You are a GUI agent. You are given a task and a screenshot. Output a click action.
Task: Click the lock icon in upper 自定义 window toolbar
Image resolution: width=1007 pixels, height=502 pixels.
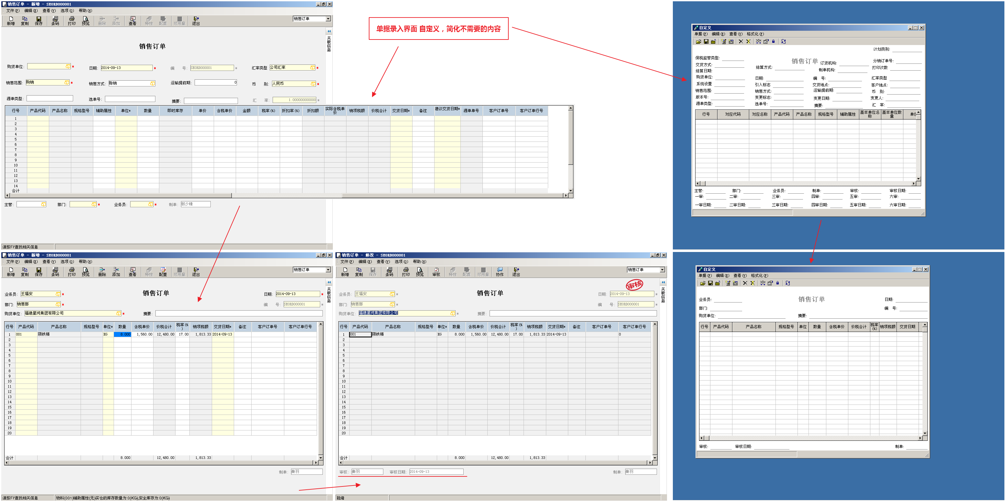(x=773, y=41)
